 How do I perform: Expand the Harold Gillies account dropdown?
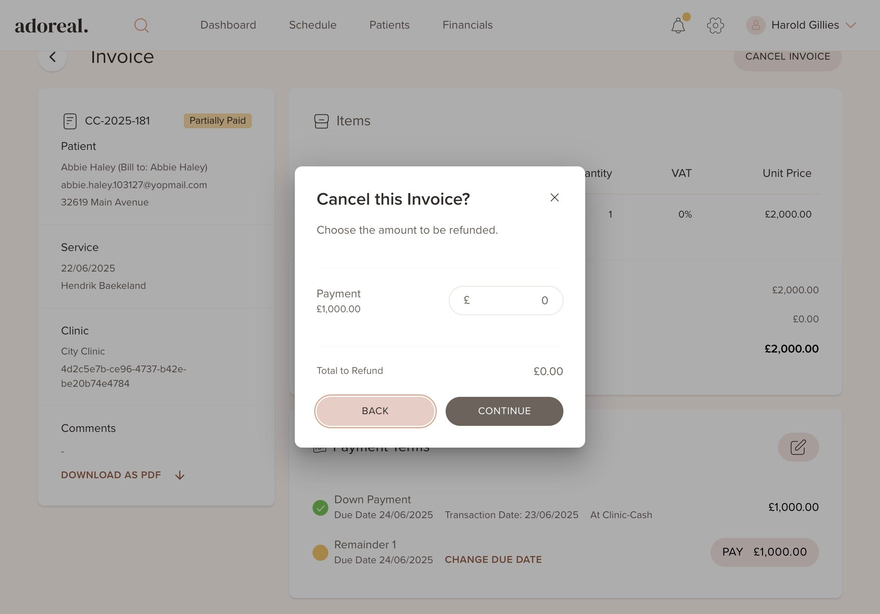(851, 25)
